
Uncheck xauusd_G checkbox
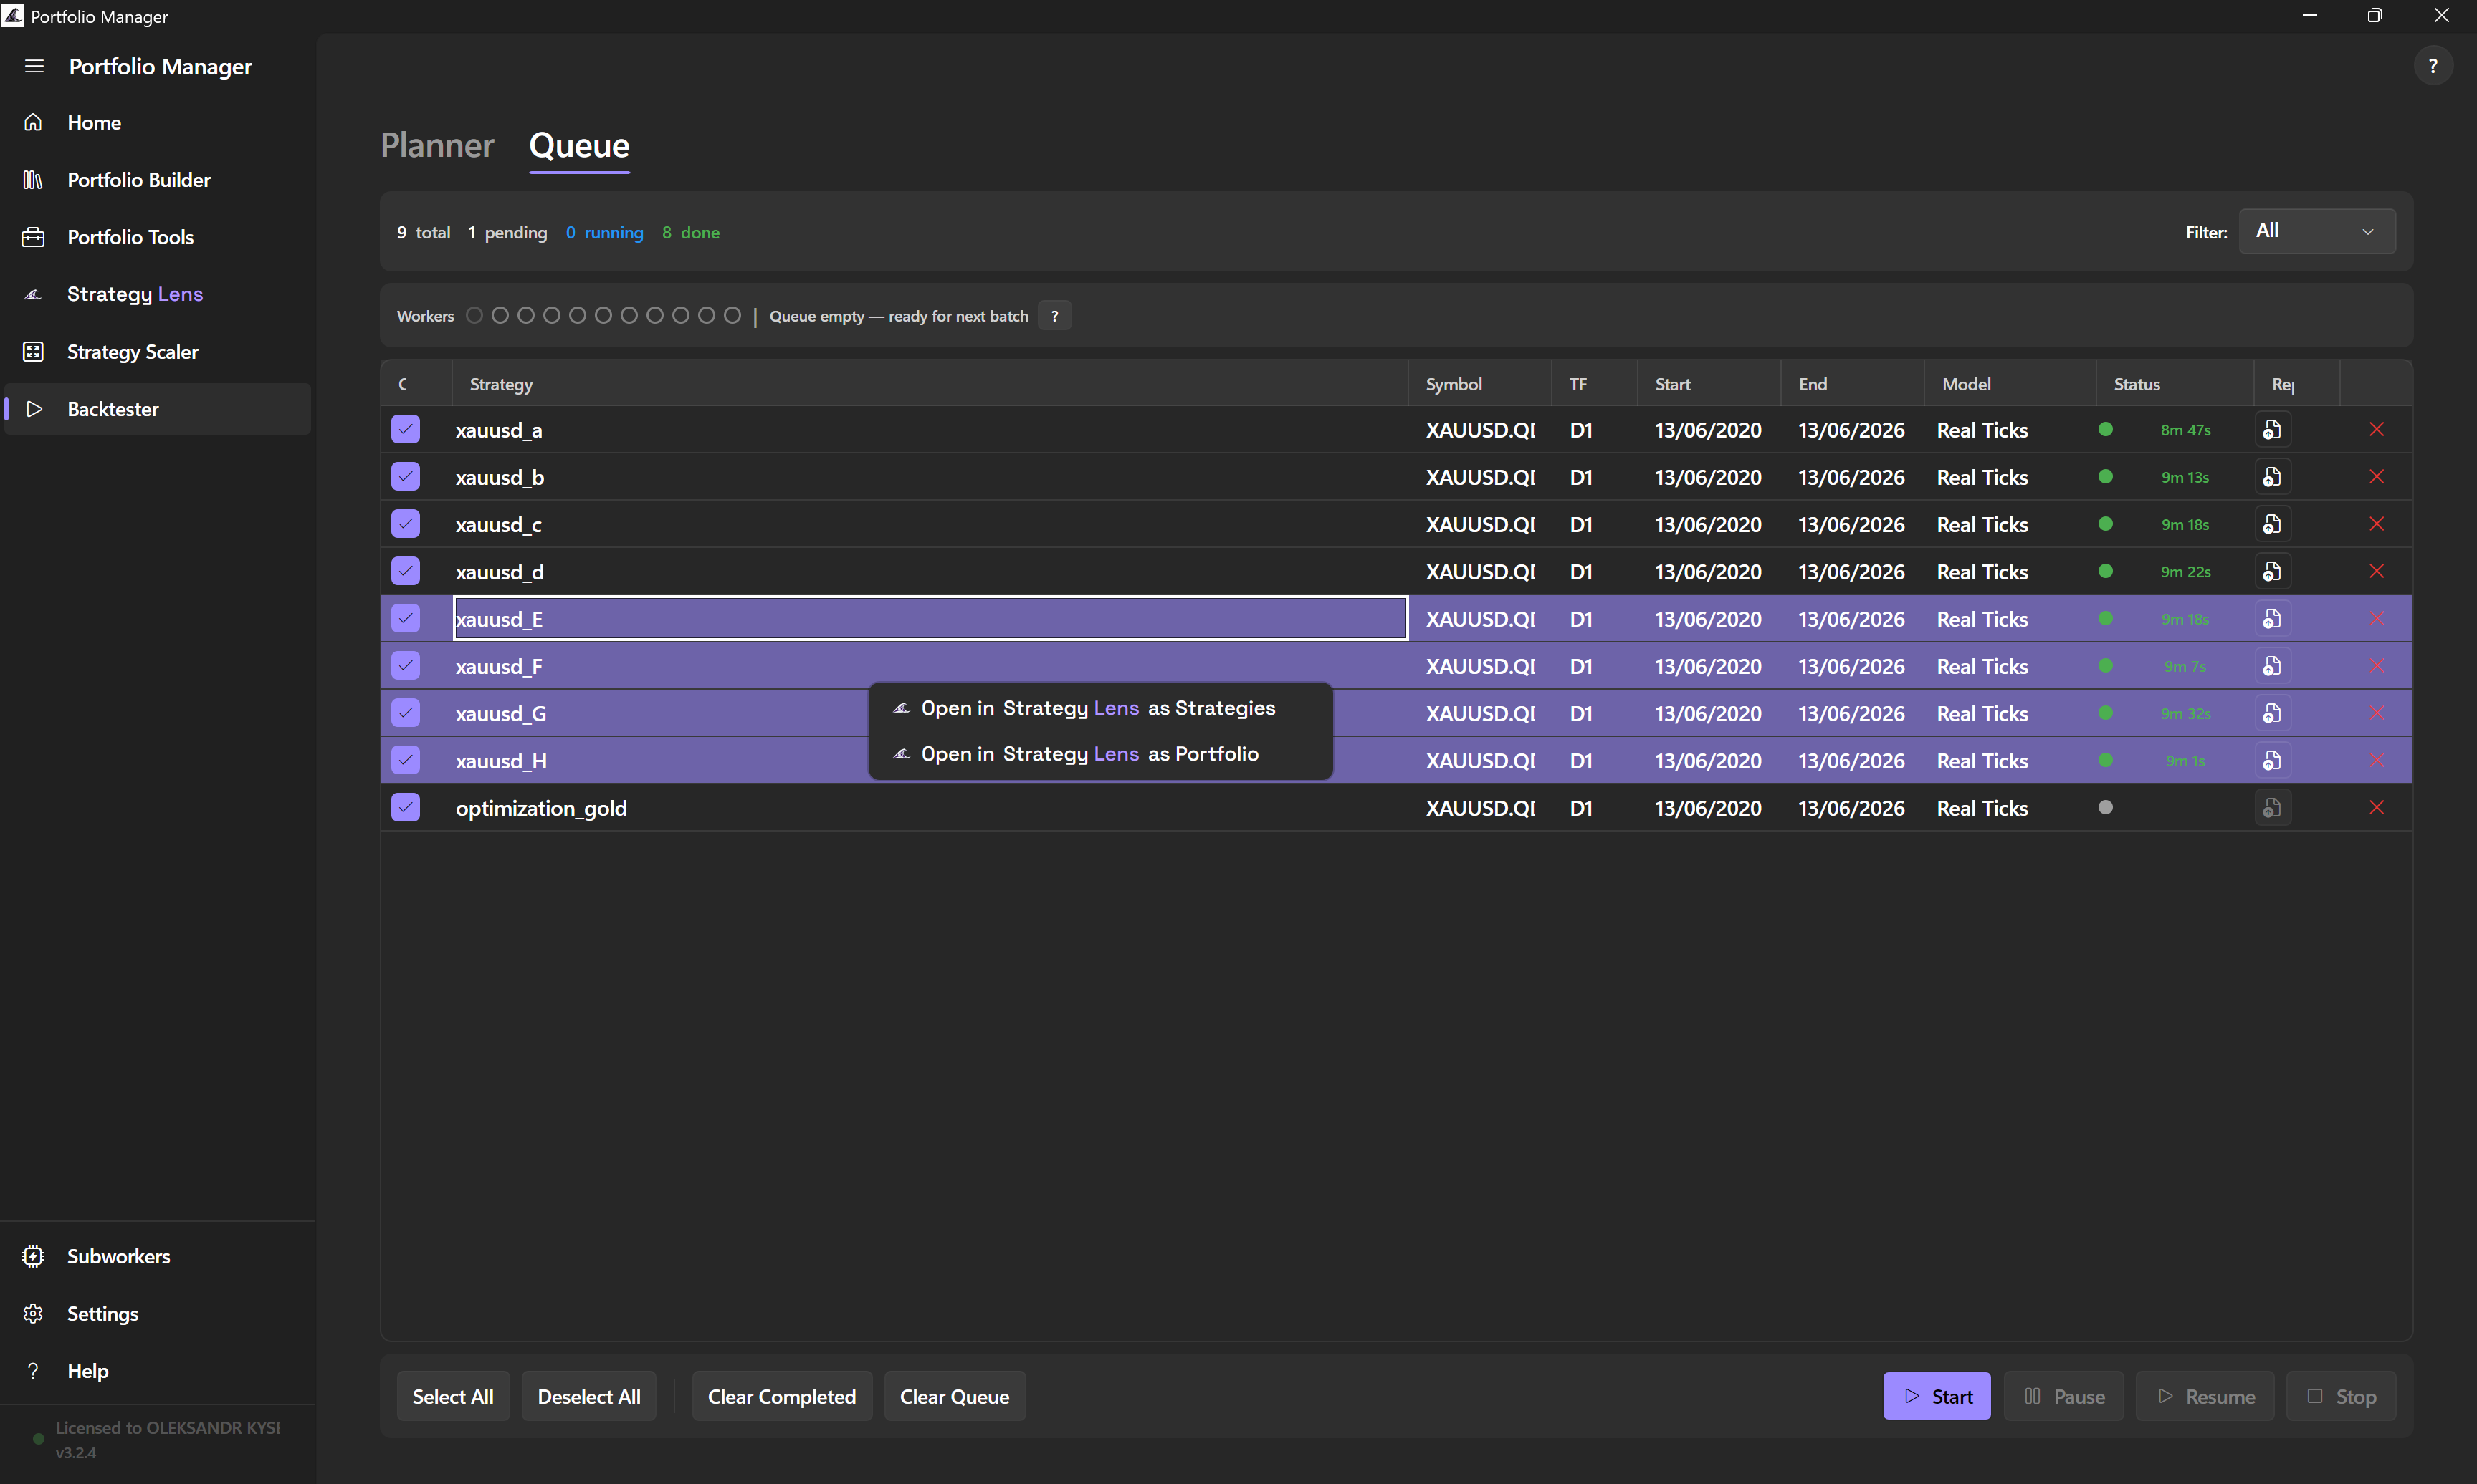pos(405,713)
